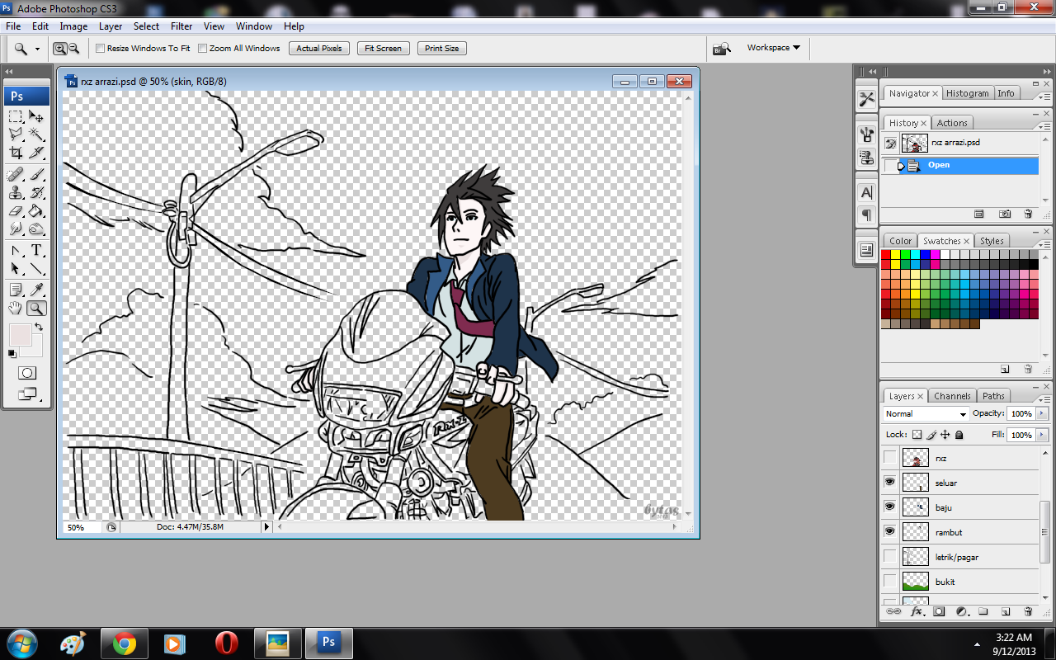The height and width of the screenshot is (660, 1056).
Task: Select the Line tool
Action: point(36,268)
